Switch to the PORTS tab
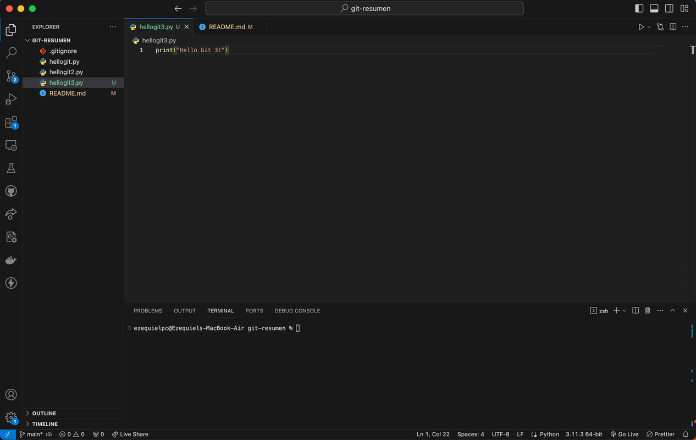The image size is (696, 440). coord(254,311)
